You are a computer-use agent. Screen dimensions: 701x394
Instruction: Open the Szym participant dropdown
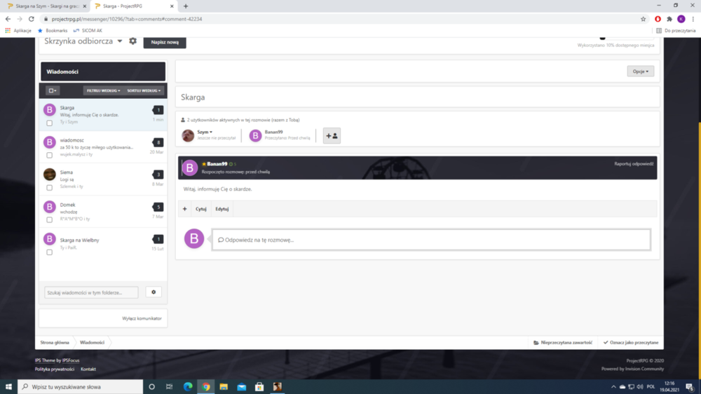pos(205,132)
